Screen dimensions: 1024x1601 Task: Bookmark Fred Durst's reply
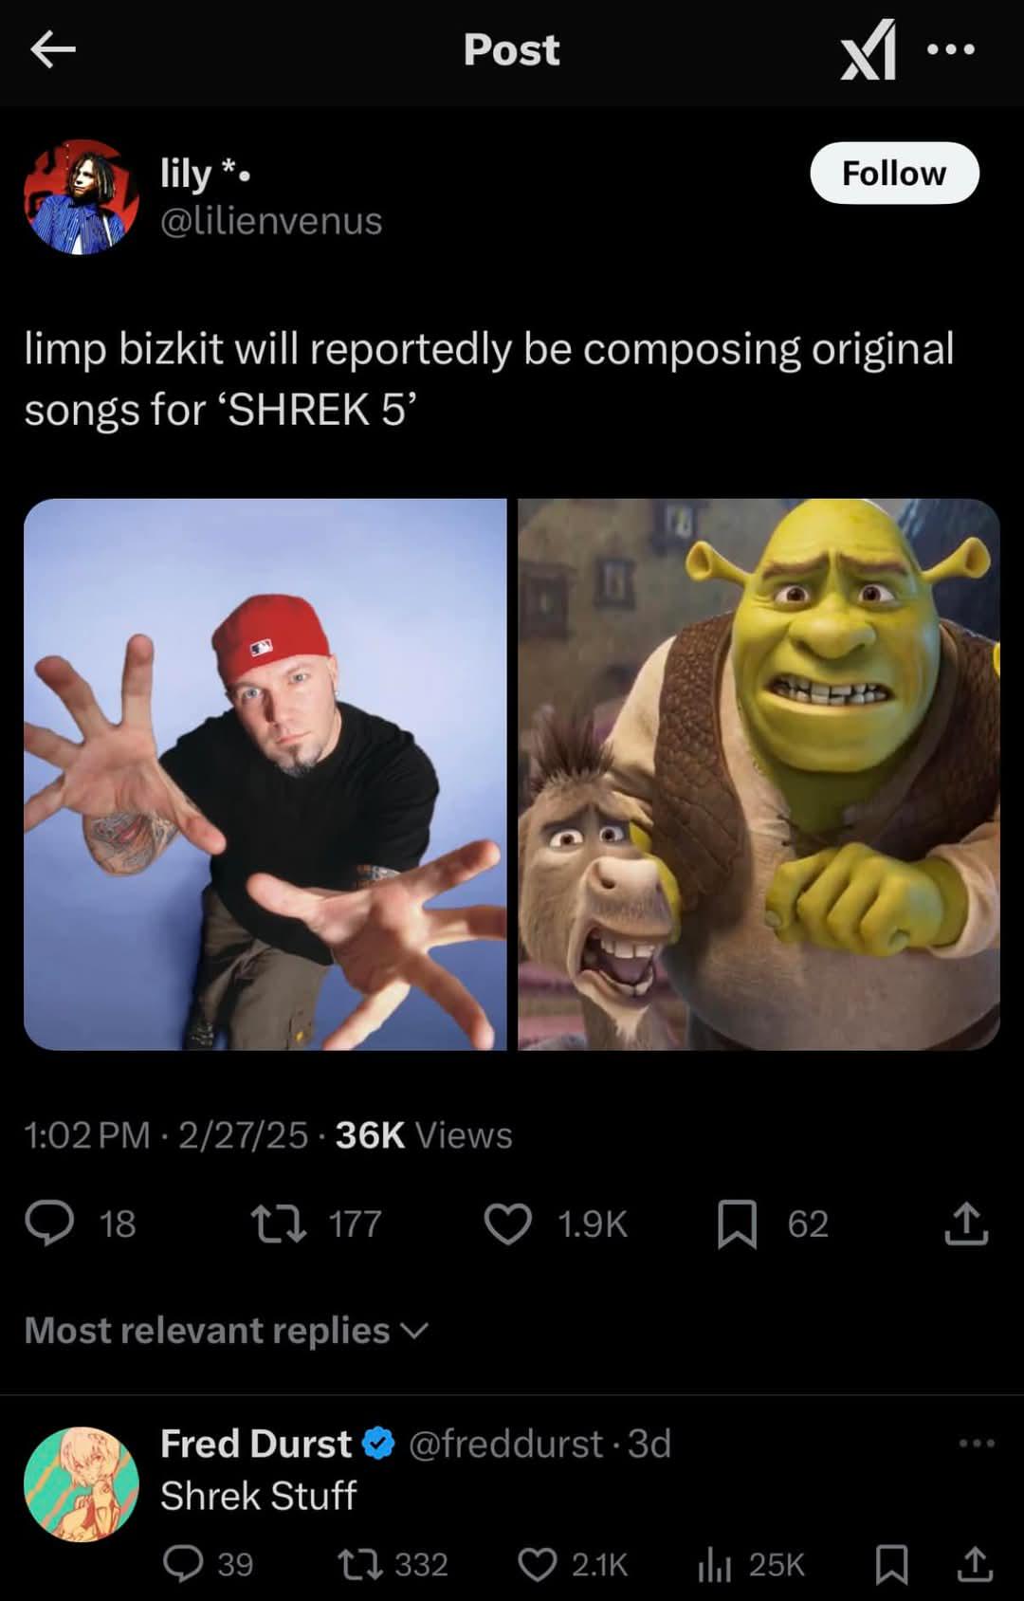[x=891, y=1564]
